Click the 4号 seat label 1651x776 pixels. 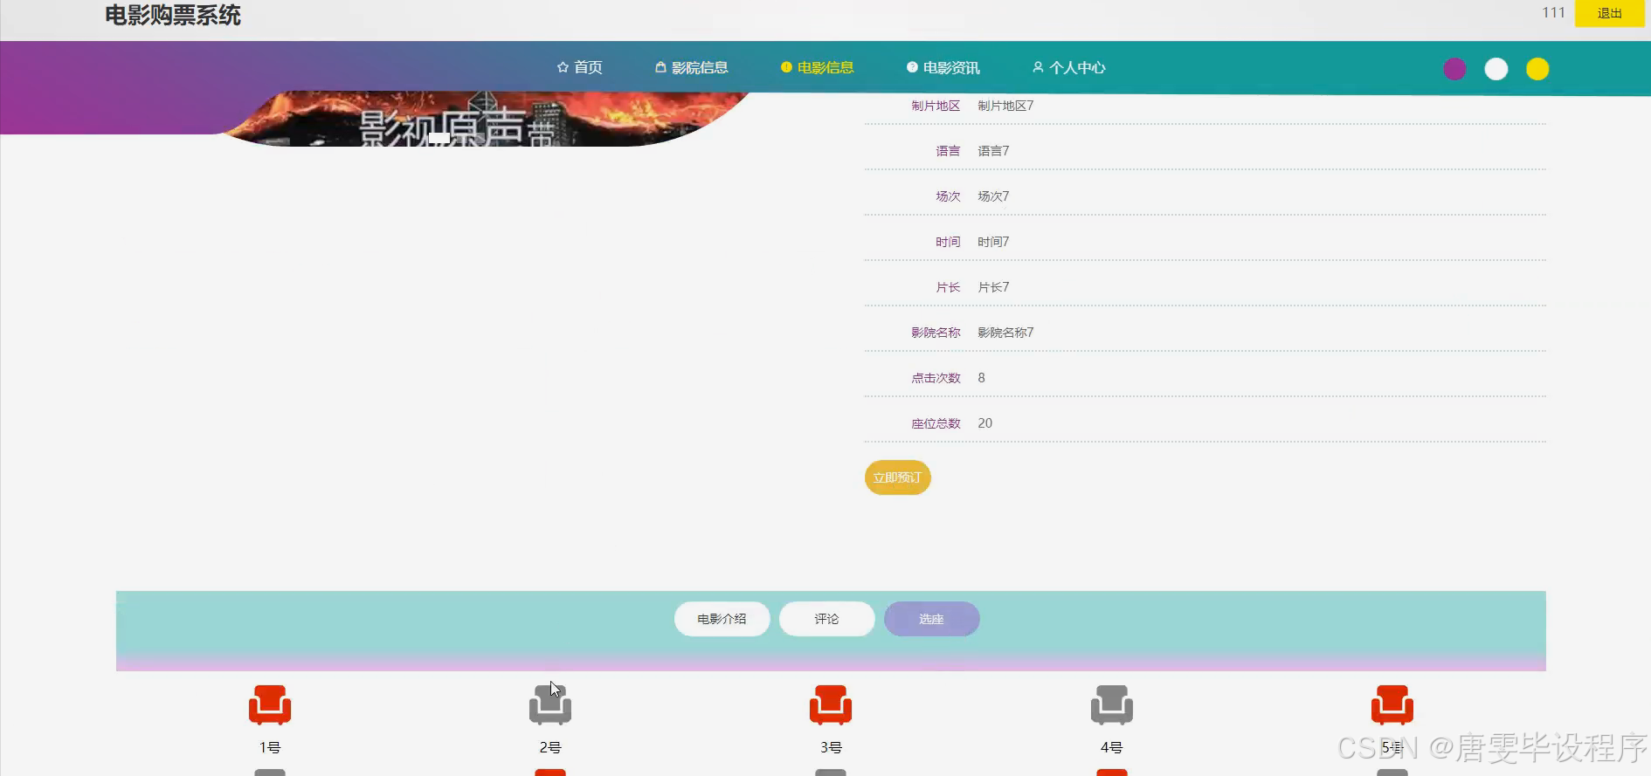(1111, 747)
